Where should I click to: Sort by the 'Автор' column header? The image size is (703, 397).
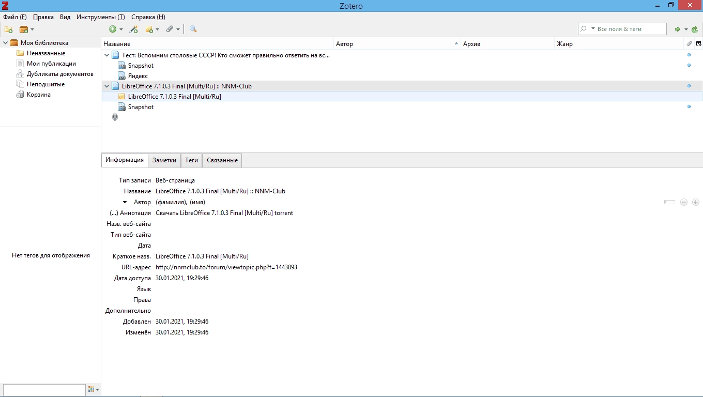[x=397, y=44]
